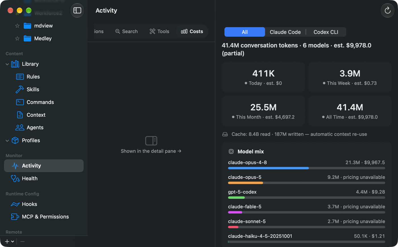Switch to the Tools tab
The width and height of the screenshot is (398, 247).
coord(159,31)
